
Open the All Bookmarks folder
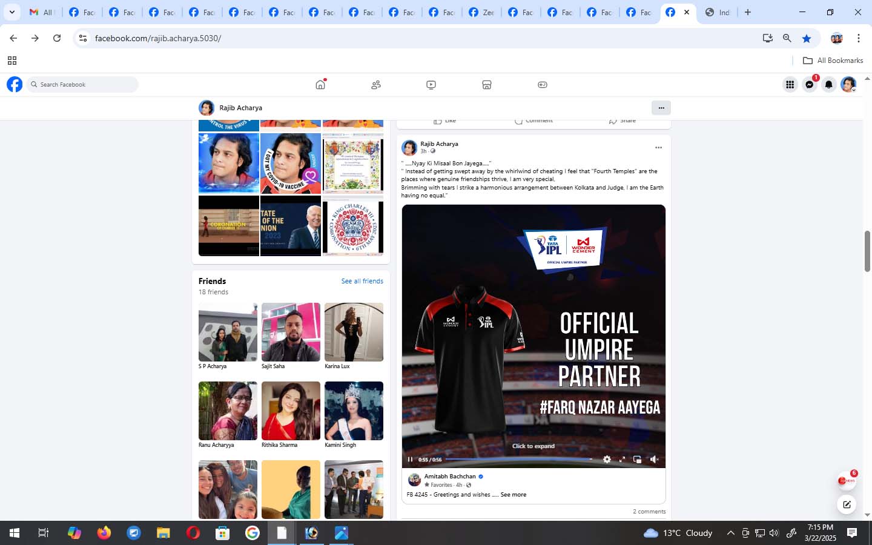click(833, 61)
